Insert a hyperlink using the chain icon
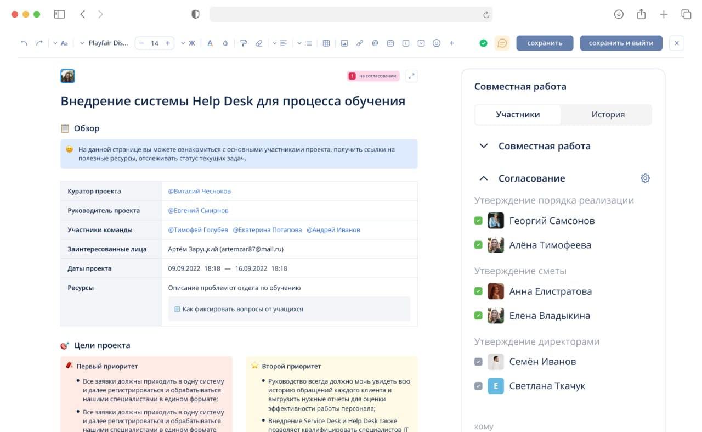The image size is (702, 432). click(360, 43)
